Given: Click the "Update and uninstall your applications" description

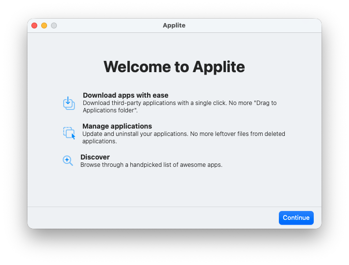Looking at the screenshot, I should 184,137.
